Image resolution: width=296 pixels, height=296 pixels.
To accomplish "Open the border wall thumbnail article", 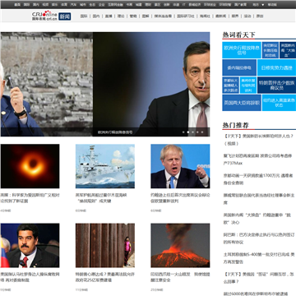I will coord(105,245).
